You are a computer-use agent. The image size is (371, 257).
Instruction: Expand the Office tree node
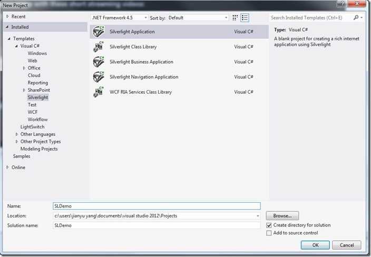(24, 68)
